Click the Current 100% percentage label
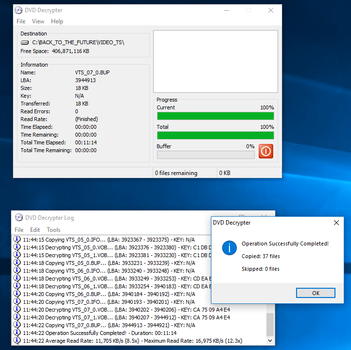This screenshot has height=350, width=351. pos(267,107)
